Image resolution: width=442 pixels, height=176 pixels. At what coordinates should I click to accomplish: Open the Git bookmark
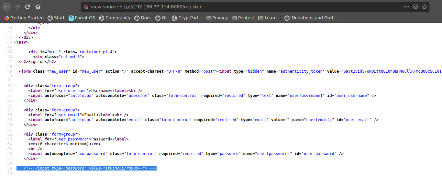point(162,18)
